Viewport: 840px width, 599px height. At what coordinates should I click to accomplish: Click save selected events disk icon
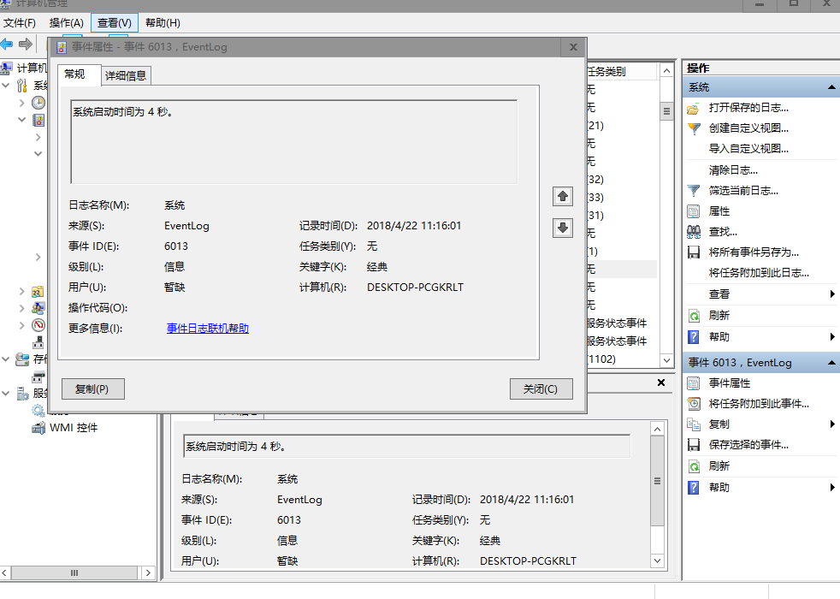point(693,445)
